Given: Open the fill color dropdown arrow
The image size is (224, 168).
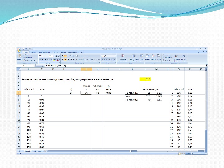Looking at the screenshot, I should click(x=56, y=59).
